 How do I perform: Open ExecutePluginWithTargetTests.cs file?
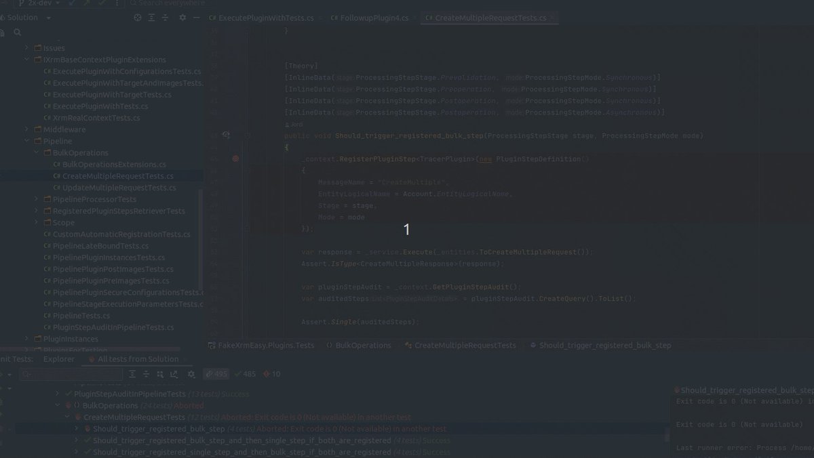(107, 95)
